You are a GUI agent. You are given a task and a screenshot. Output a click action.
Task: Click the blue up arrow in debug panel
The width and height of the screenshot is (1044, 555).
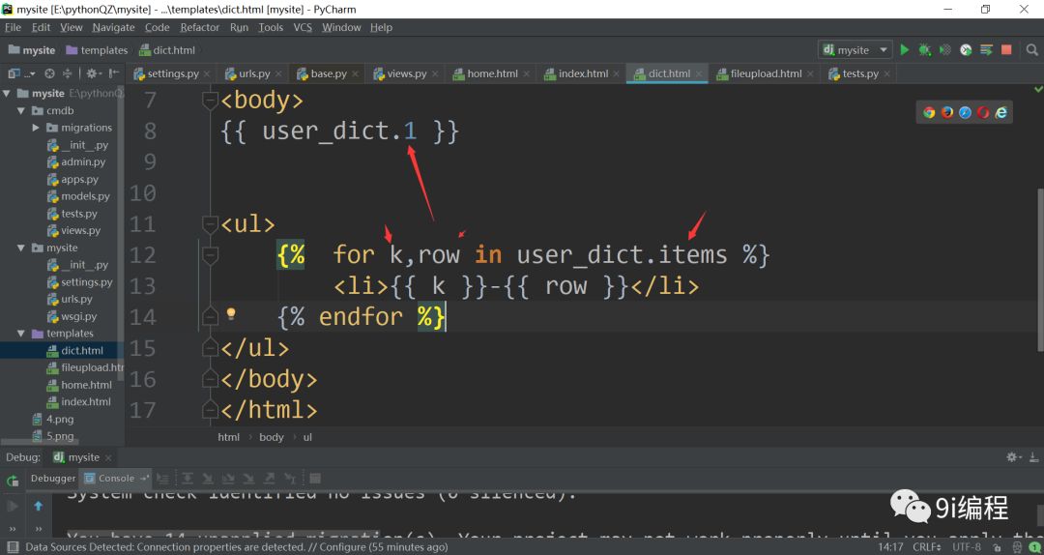39,506
